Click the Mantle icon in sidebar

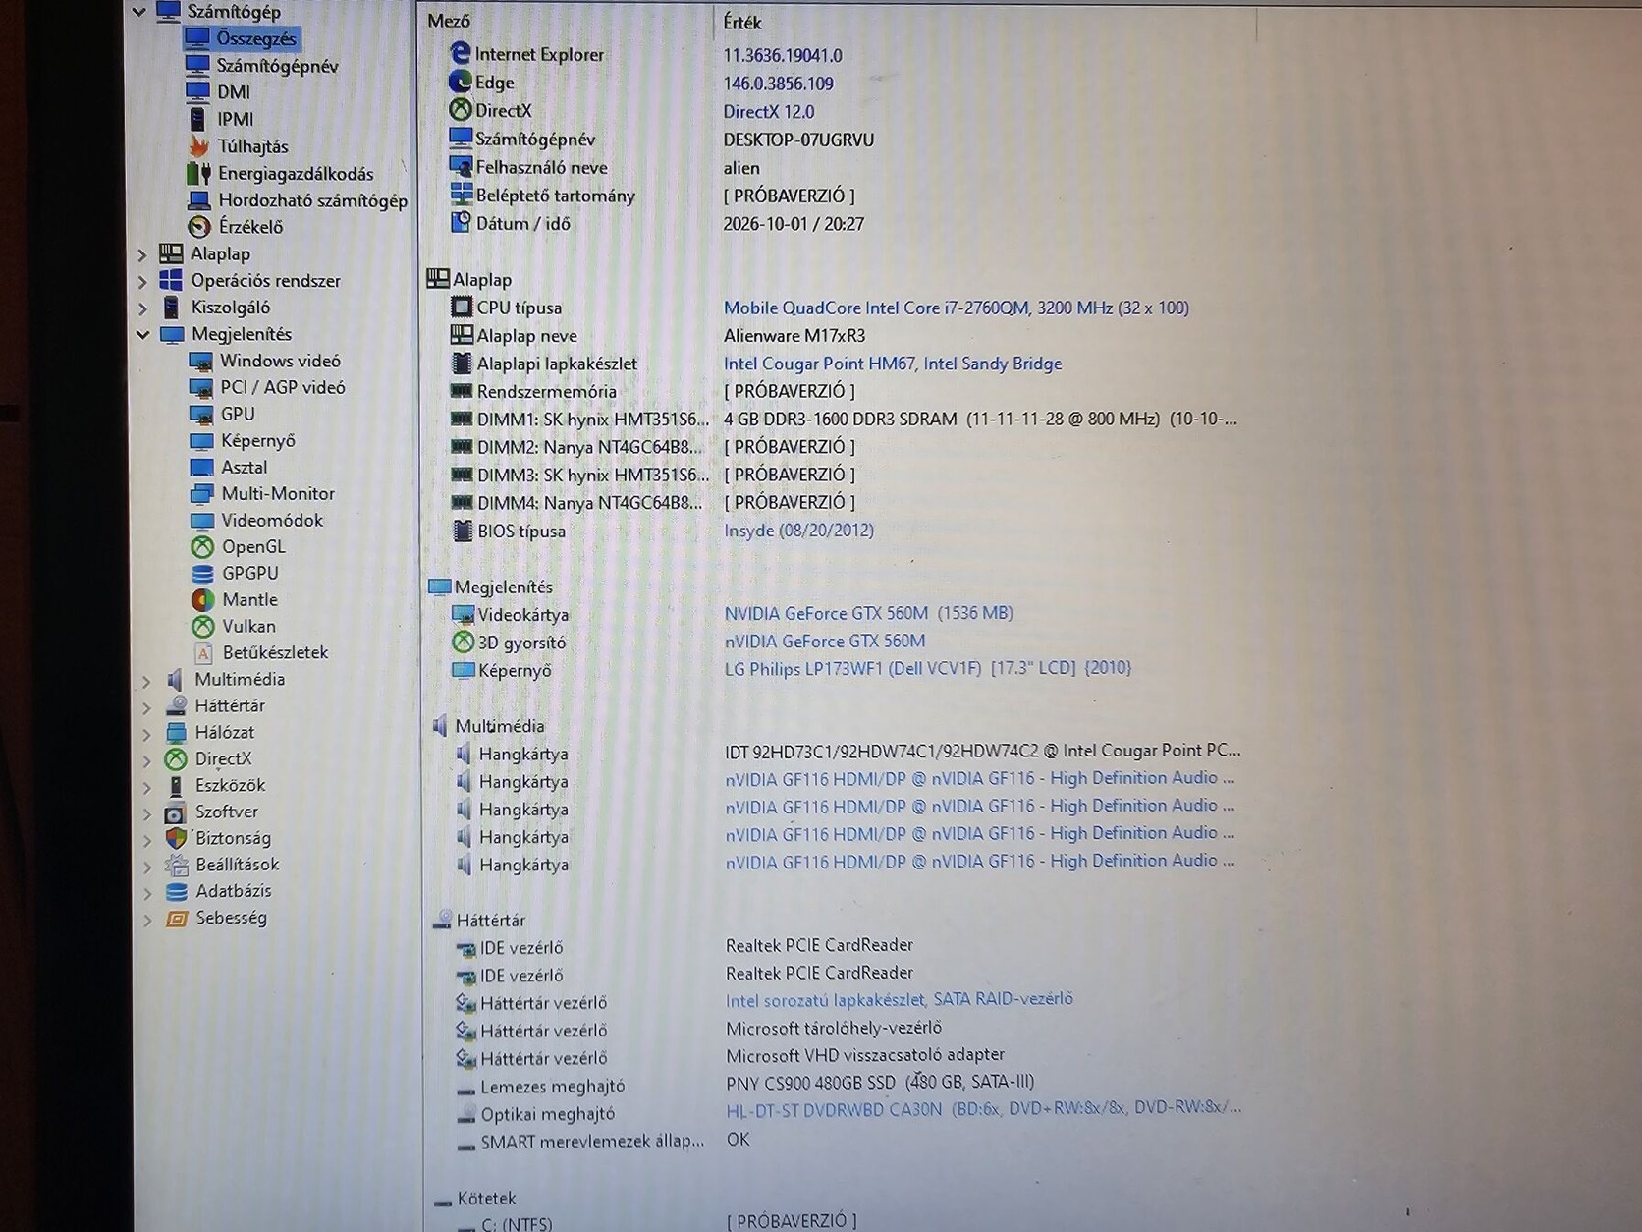point(202,599)
